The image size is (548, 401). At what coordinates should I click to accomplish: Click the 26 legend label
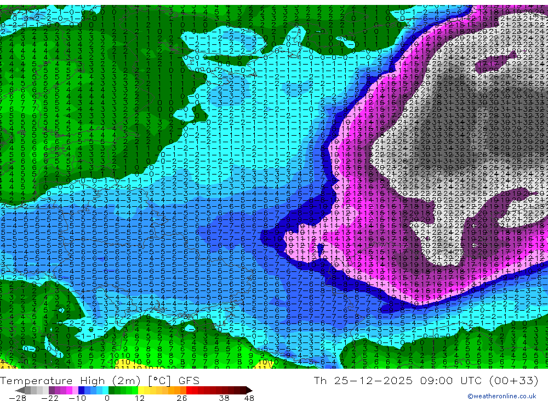[182, 398]
